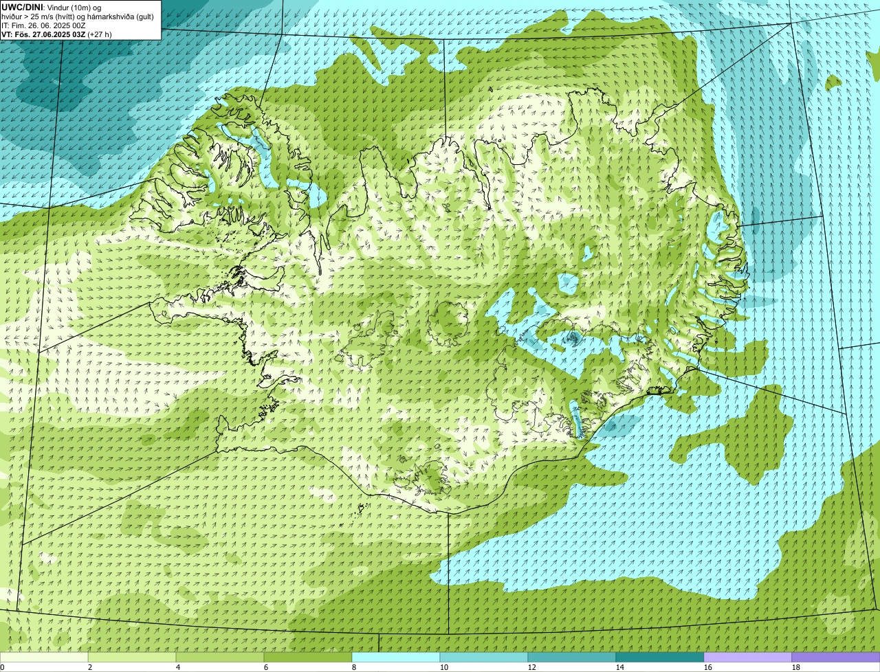Click the 'IT: Fim. 26. 06. 2025 00Z' line
Screen dimensions: 880x672
(x=43, y=25)
